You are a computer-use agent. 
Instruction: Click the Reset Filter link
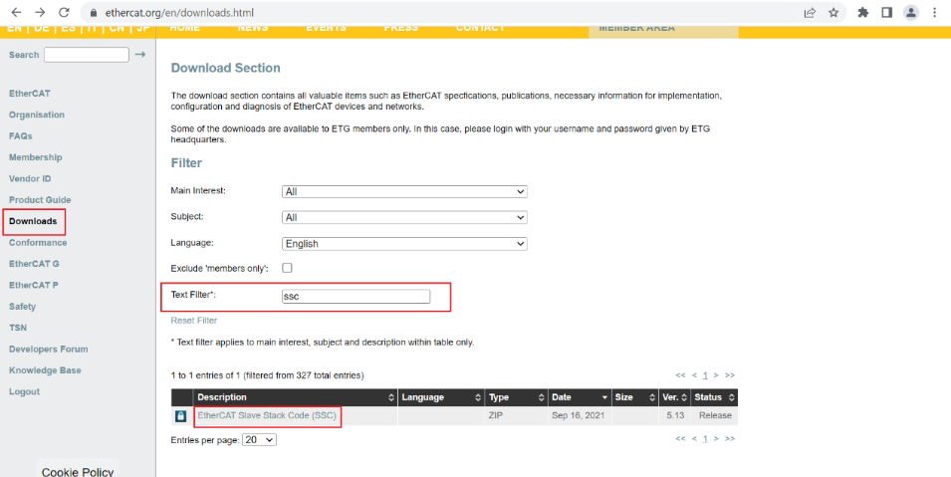tap(194, 321)
